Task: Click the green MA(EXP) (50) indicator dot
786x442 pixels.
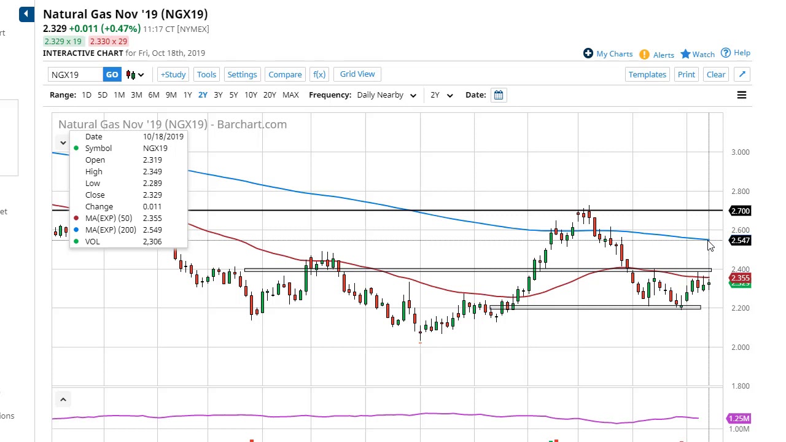Action: point(76,219)
